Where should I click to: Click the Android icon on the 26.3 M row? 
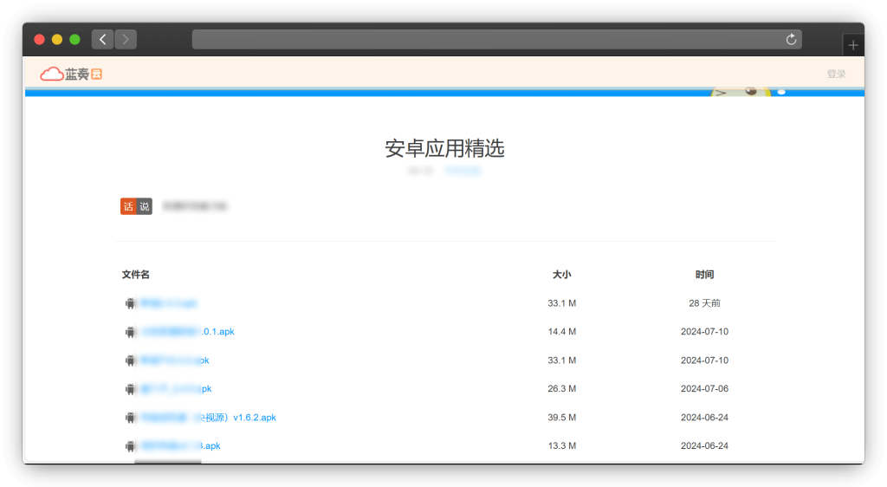pyautogui.click(x=130, y=388)
